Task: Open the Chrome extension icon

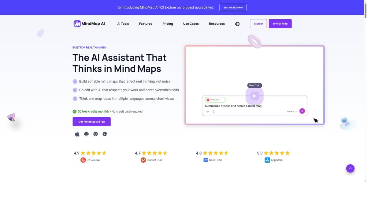Action: pos(95,134)
